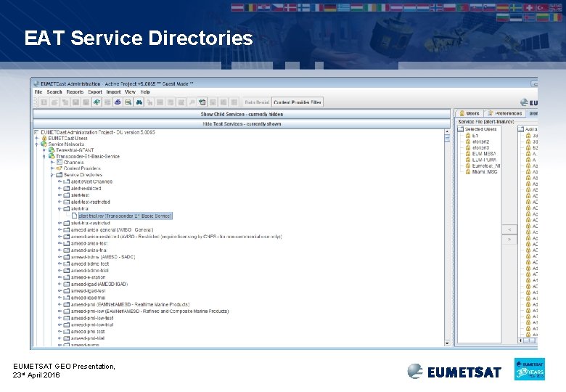Expand the EUMETCast Users tree node
Image resolution: width=566 pixels, height=392 pixels.
pos(37,138)
